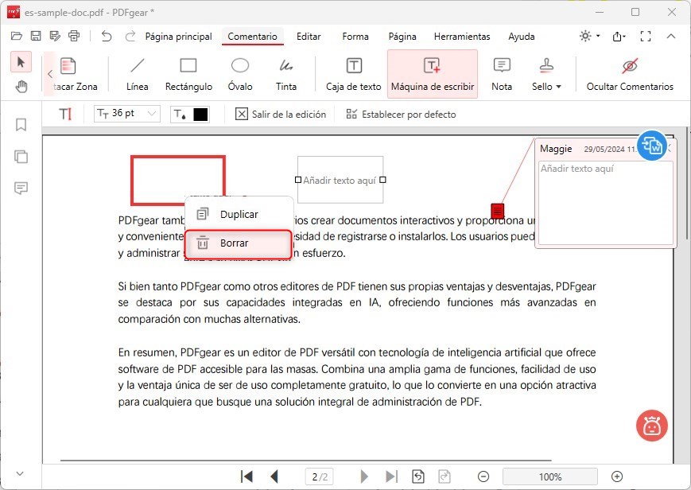
Task: Rotate page counterclockwise icon
Action: coord(417,476)
